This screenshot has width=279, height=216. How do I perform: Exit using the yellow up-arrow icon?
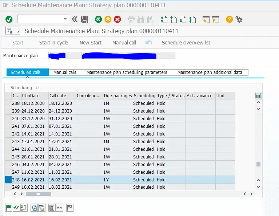click(108, 19)
